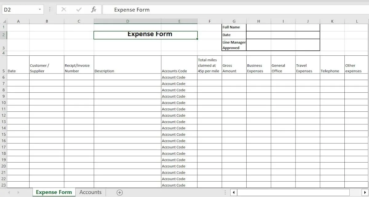Select column D header
This screenshot has height=197, width=369.
click(128, 21)
